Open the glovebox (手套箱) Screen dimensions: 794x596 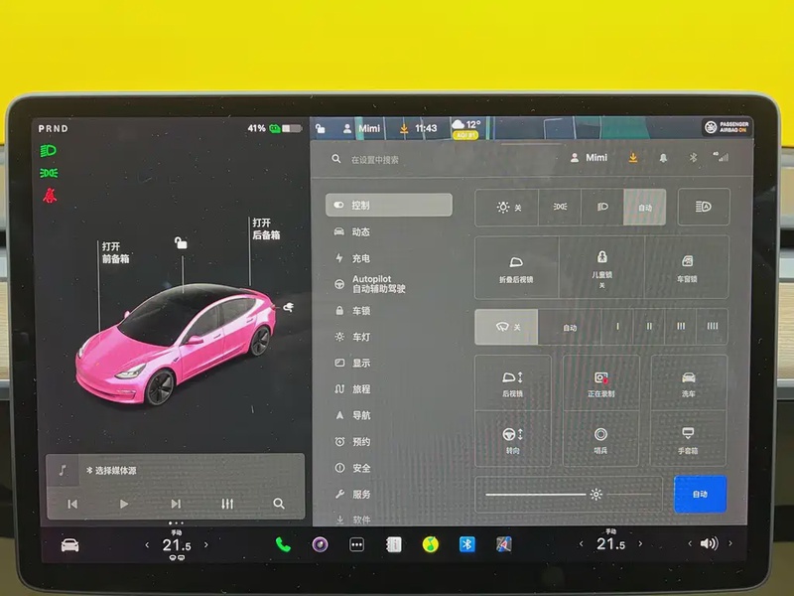click(687, 440)
